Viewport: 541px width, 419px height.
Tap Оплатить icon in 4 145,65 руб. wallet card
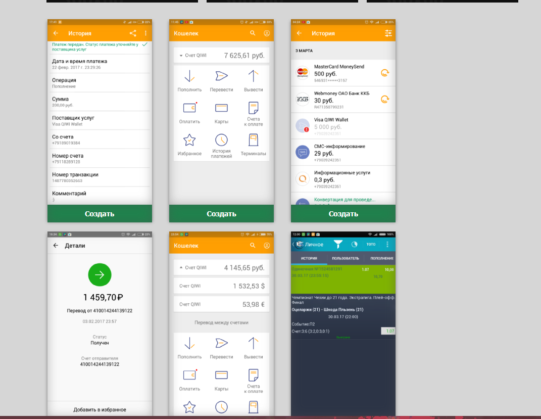click(189, 375)
